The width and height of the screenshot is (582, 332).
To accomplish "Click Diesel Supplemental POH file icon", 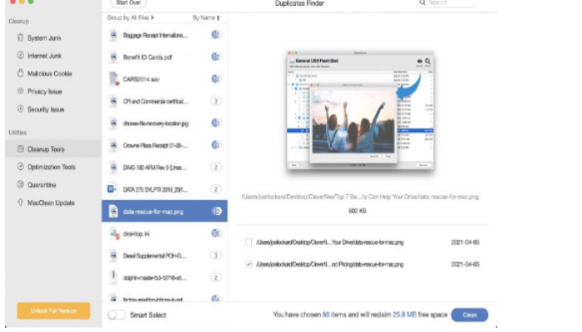I will (x=113, y=256).
